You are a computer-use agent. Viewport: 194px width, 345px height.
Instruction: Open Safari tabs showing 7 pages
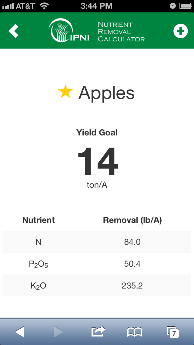tap(173, 332)
